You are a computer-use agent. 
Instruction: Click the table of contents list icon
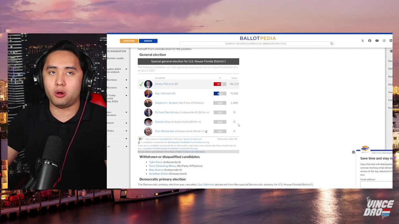(391, 51)
